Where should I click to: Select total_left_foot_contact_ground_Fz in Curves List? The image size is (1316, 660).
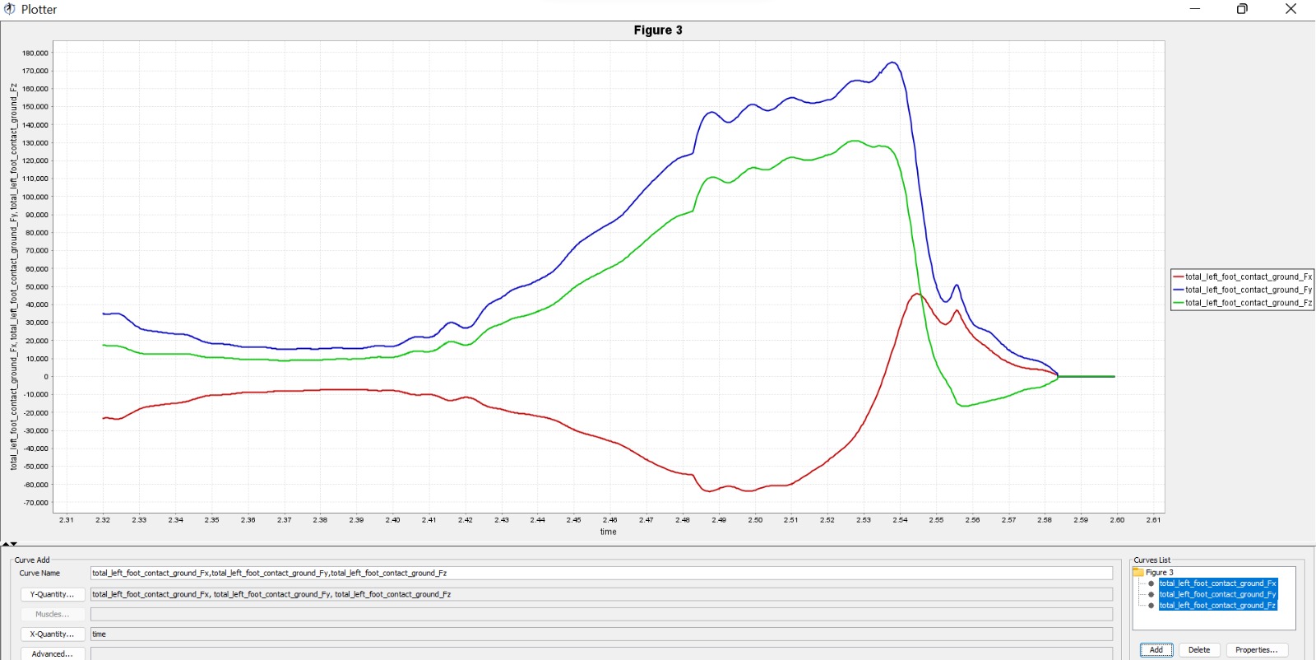pos(1217,605)
